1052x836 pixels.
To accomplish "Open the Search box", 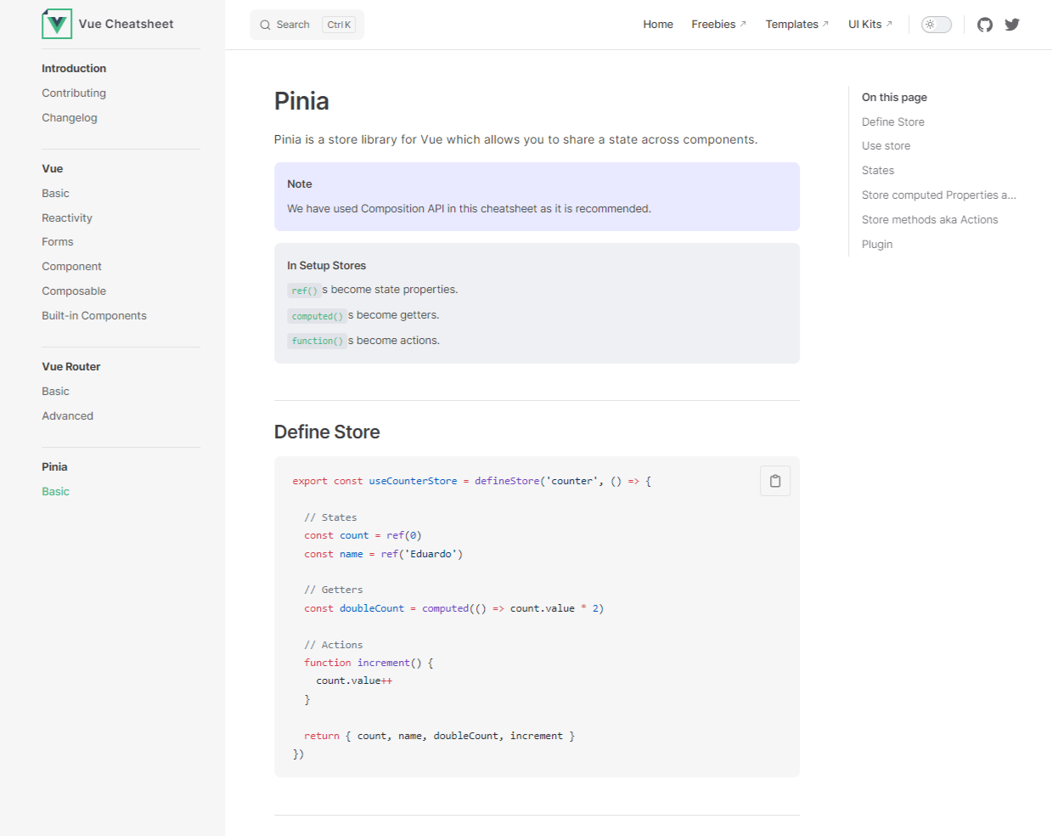I will click(307, 25).
